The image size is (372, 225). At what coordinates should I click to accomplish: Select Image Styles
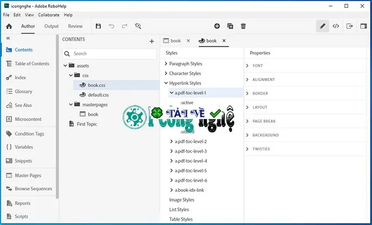tap(182, 200)
